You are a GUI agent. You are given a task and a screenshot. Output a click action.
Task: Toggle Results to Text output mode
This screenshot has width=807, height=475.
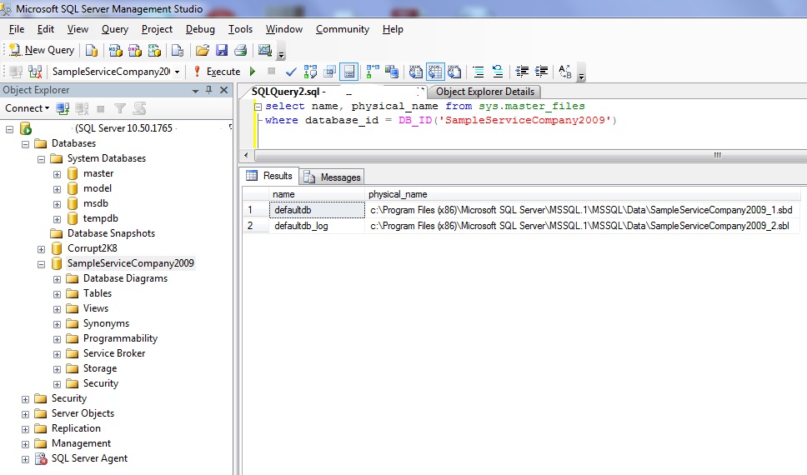(x=415, y=72)
